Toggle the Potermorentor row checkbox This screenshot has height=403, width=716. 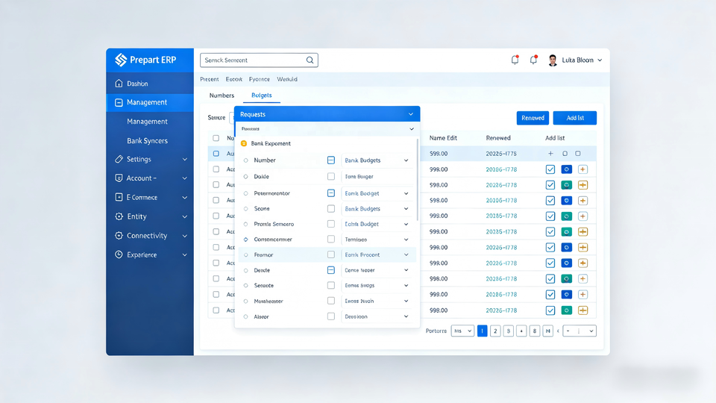click(x=331, y=193)
